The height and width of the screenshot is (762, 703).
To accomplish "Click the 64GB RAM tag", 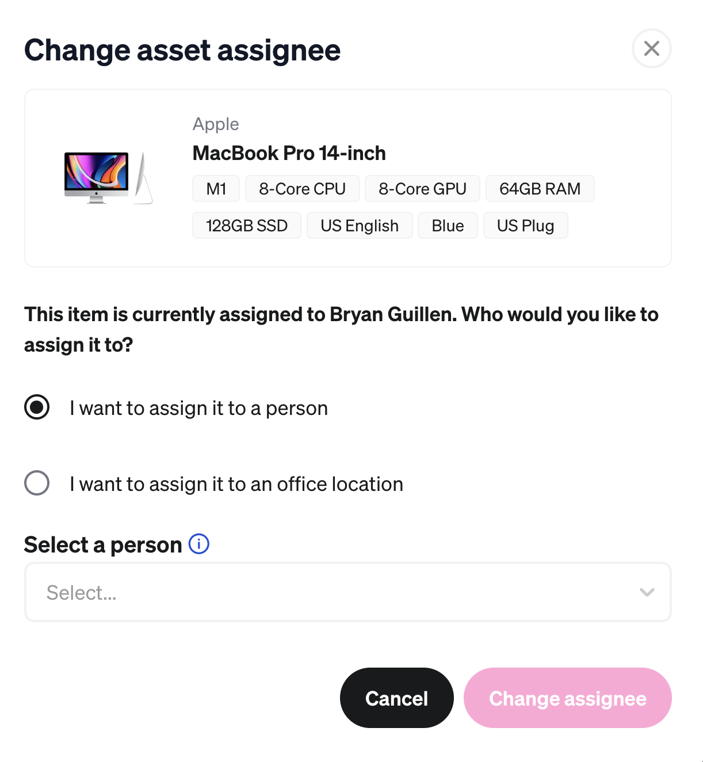I will [x=540, y=189].
